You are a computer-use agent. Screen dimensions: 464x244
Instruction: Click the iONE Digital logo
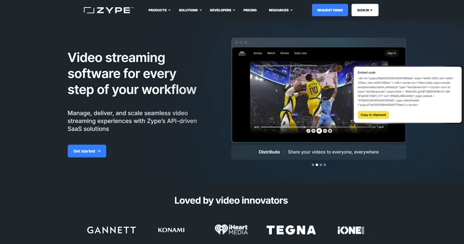(x=351, y=231)
